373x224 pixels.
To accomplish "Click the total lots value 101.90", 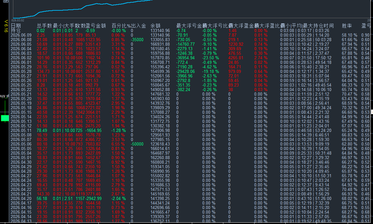I will click(x=43, y=58).
